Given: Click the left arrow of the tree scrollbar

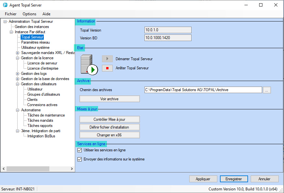Looking at the screenshot, I should (4, 169).
